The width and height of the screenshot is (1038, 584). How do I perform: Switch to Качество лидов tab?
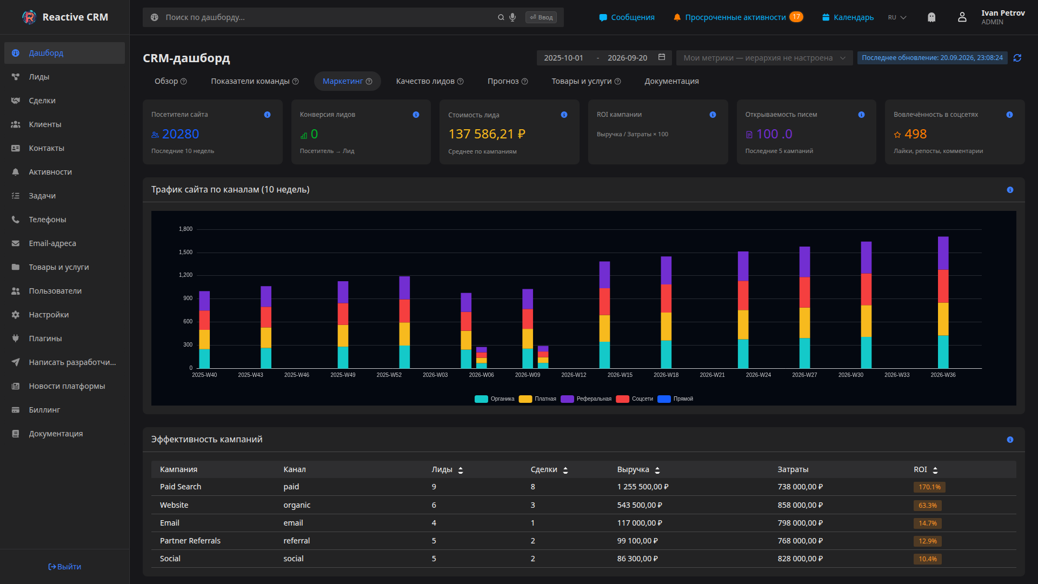point(425,81)
